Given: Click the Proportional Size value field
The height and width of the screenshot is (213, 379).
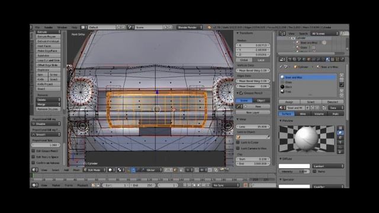Looking at the screenshot, I should coord(46,145).
